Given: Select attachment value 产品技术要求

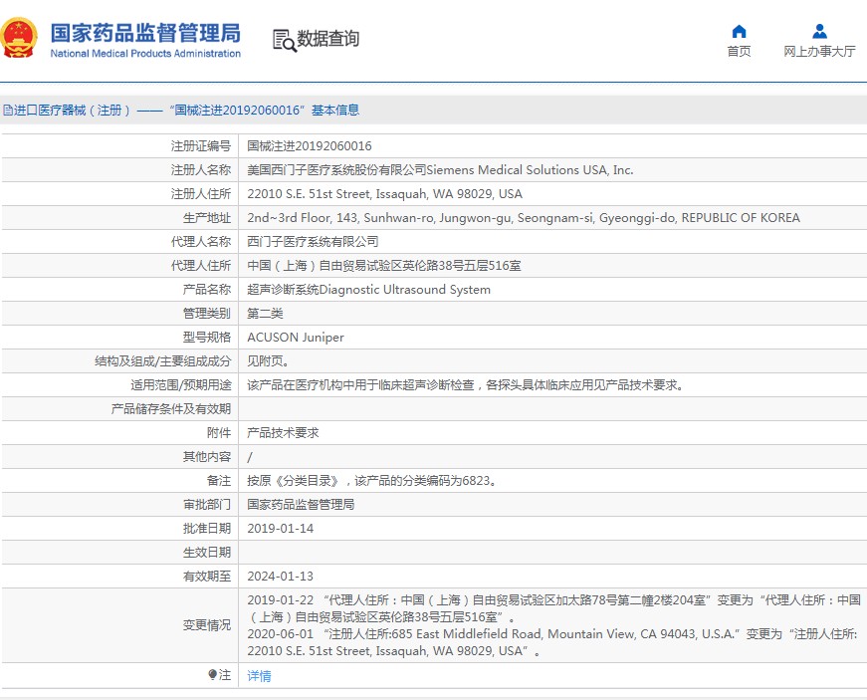Looking at the screenshot, I should click(x=283, y=433).
